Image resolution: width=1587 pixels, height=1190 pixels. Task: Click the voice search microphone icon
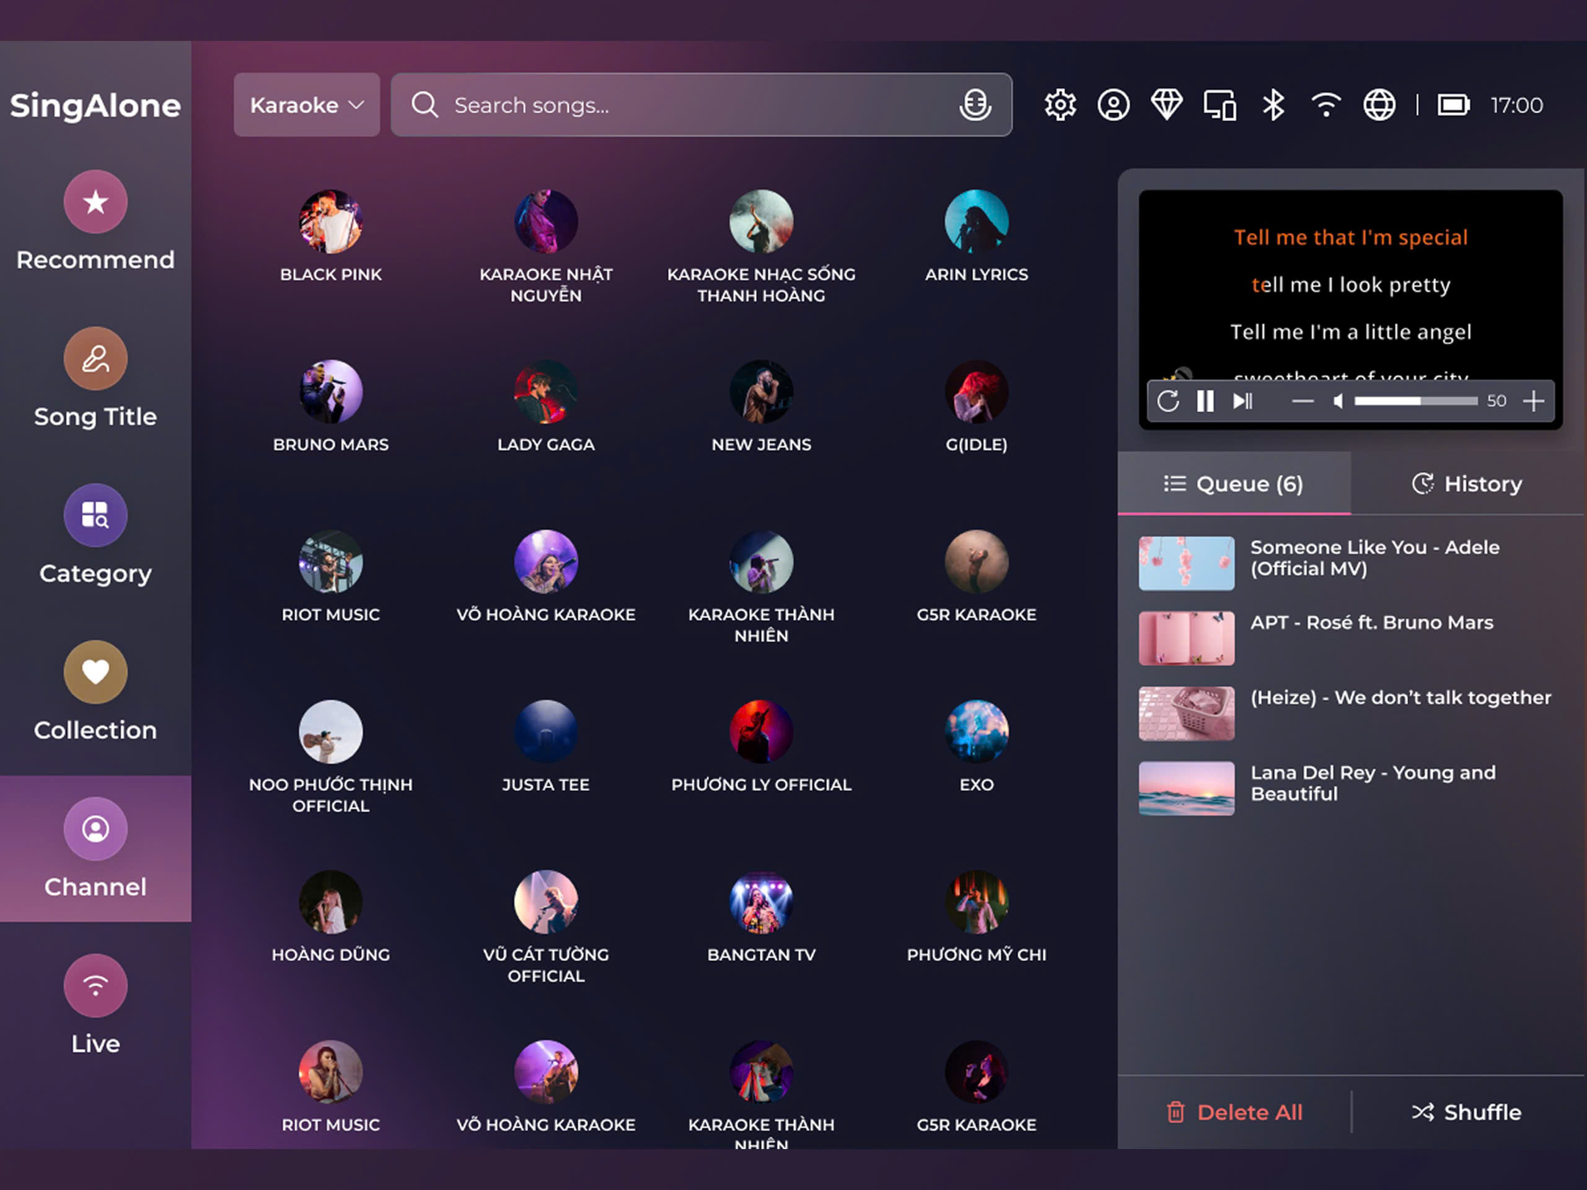975,105
